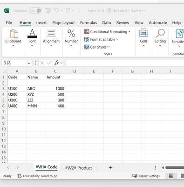Click the Excel app logo icon
Screen dimensions: 184x187
point(7,11)
